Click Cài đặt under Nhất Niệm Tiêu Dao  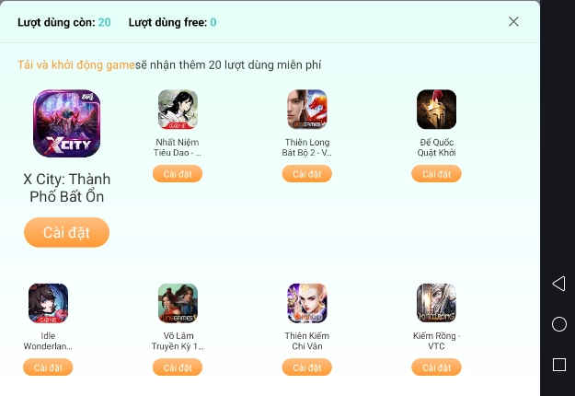pyautogui.click(x=178, y=173)
